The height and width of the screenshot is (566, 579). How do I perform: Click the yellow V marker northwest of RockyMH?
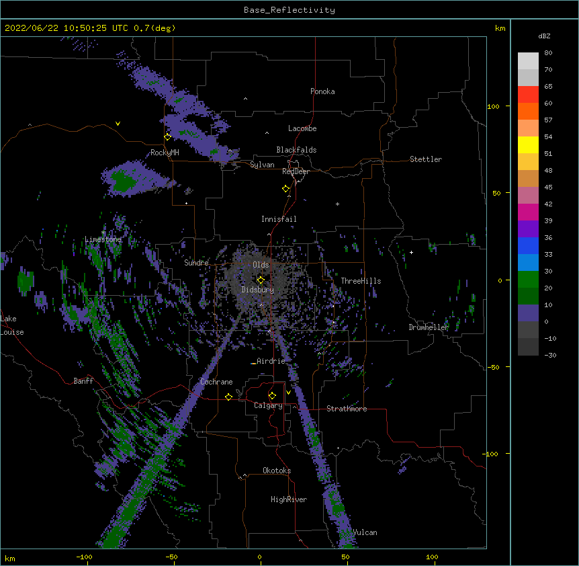(118, 124)
